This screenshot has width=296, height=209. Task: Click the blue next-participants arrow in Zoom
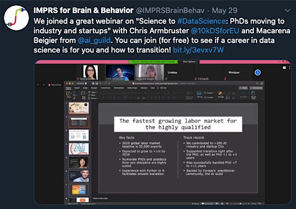(257, 72)
